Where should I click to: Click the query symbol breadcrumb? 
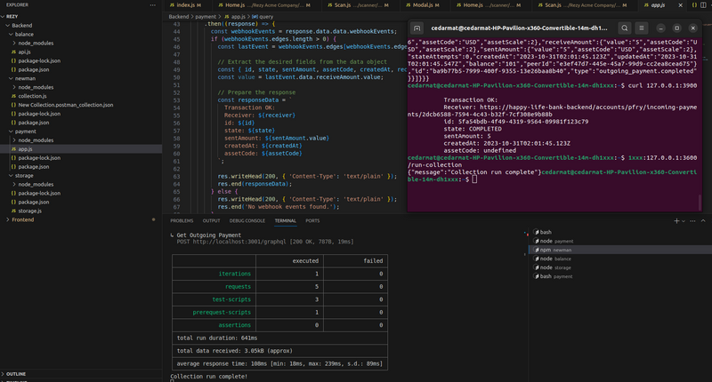pos(263,17)
